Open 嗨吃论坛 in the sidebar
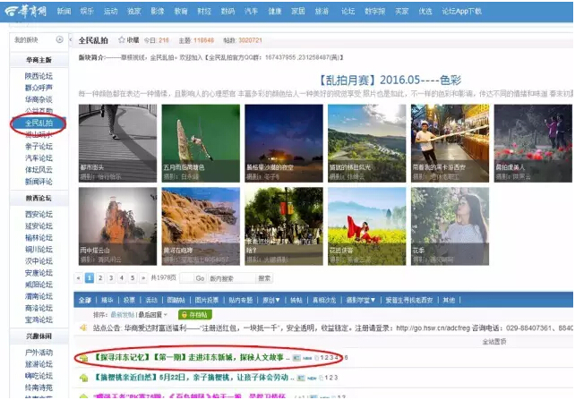Screen dimensions: 575x400 [x=39, y=376]
